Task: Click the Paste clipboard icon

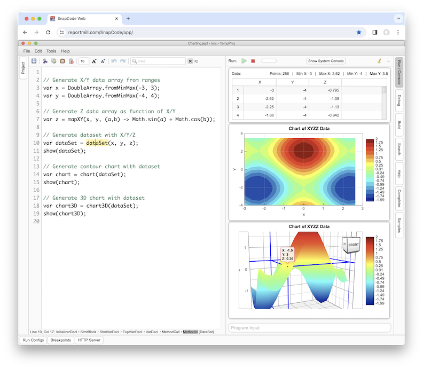Action: (x=62, y=61)
